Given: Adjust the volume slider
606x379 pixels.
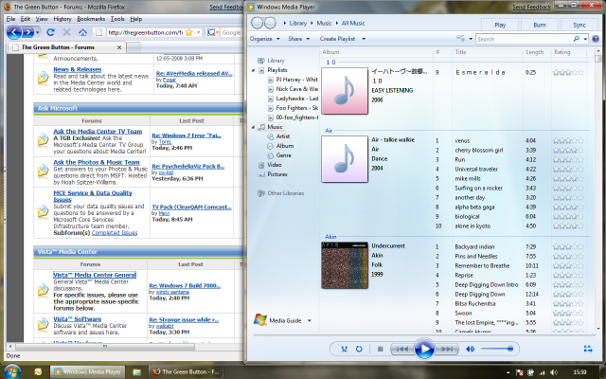Looking at the screenshot, I should [497, 349].
